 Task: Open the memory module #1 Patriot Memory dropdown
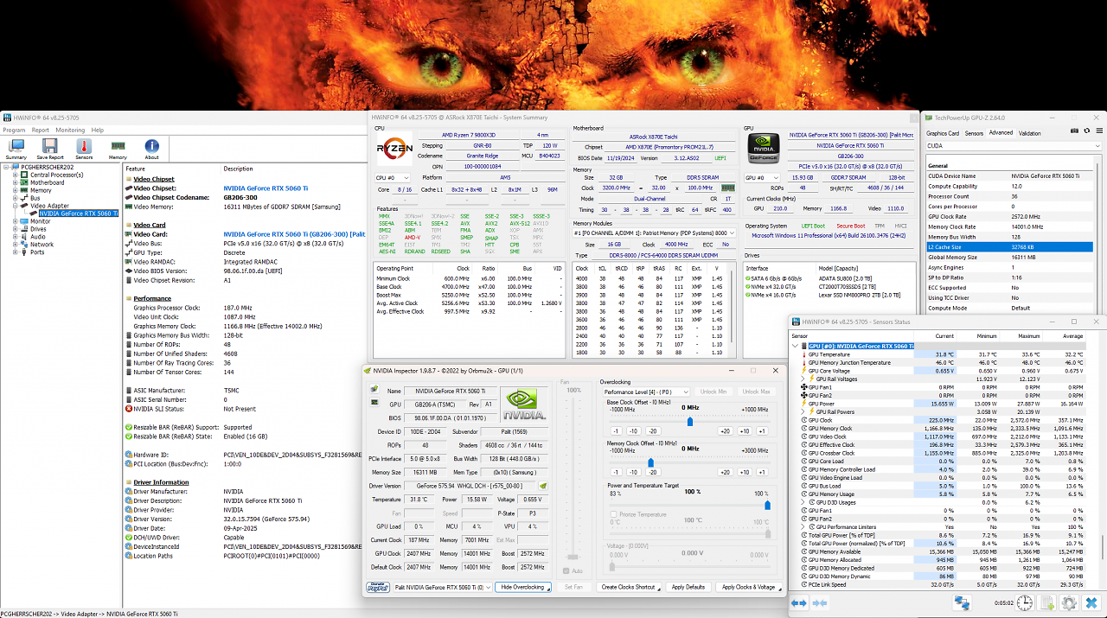[x=654, y=233]
